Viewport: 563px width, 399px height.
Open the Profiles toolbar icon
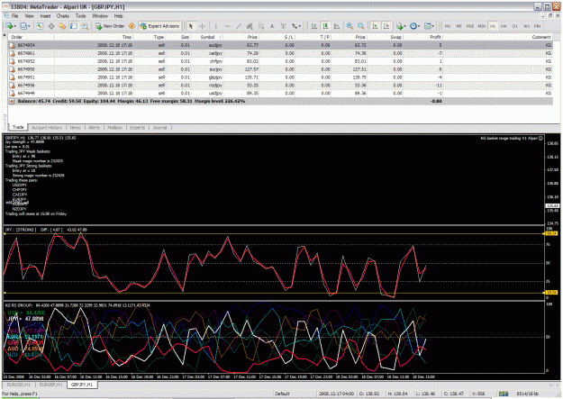pyautogui.click(x=23, y=26)
